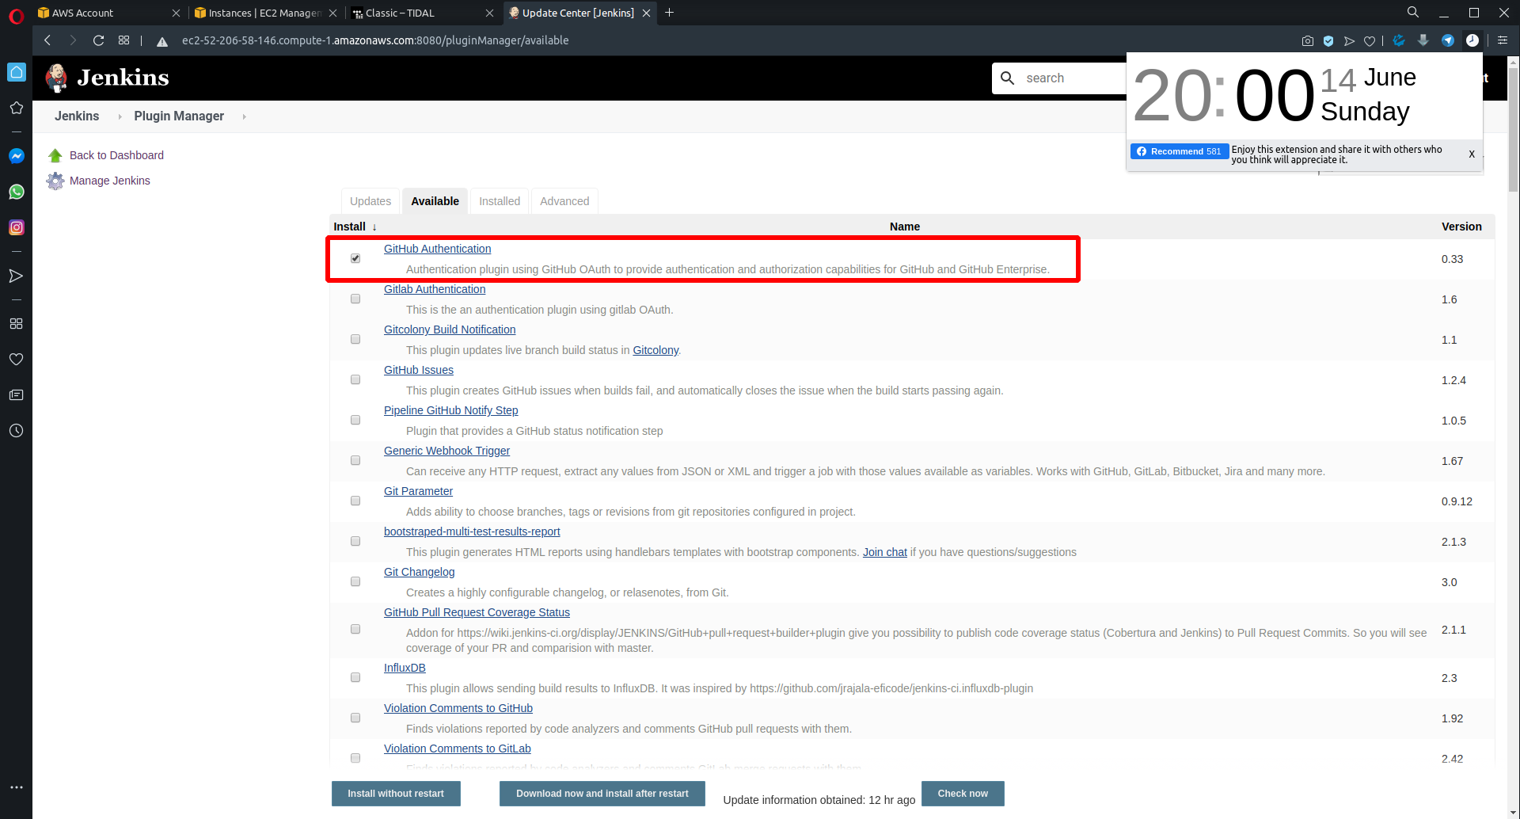This screenshot has width=1520, height=819.
Task: Open tab overview grid icon in address bar
Action: coord(123,40)
